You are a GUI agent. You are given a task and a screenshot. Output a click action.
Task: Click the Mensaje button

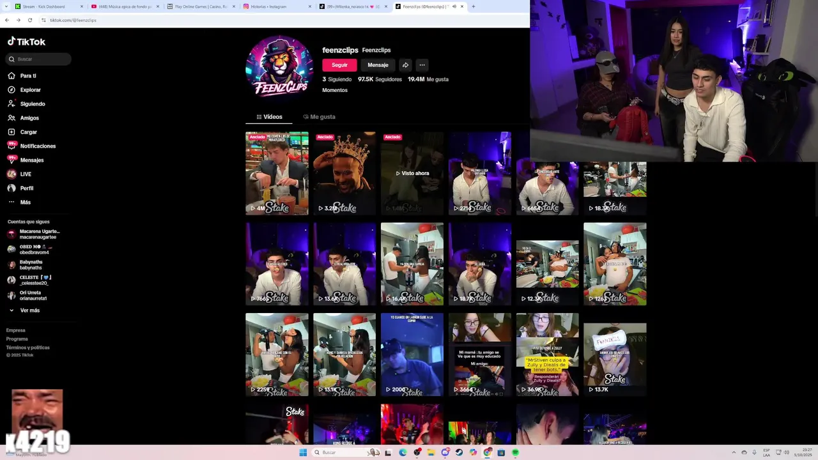tap(378, 65)
